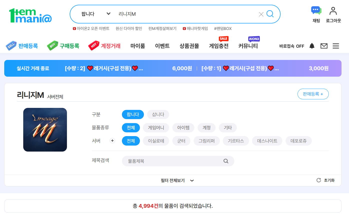Viewport: 349px width, 215px height.
Task: Open notifications bell icon
Action: tap(312, 46)
